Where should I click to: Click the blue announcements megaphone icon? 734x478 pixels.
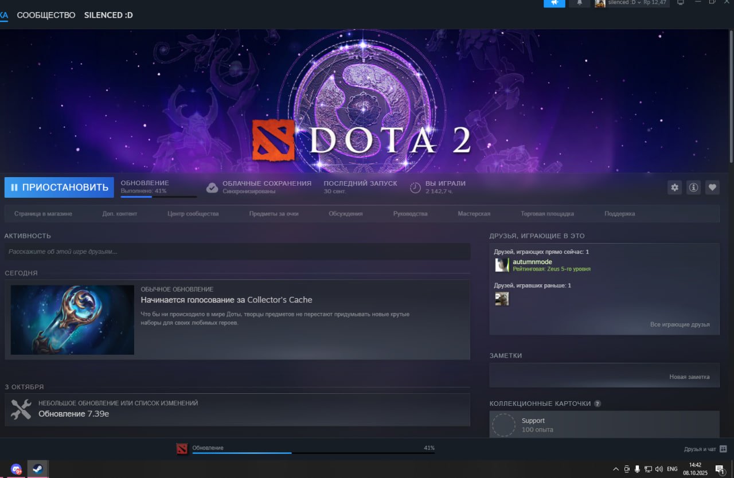click(554, 3)
